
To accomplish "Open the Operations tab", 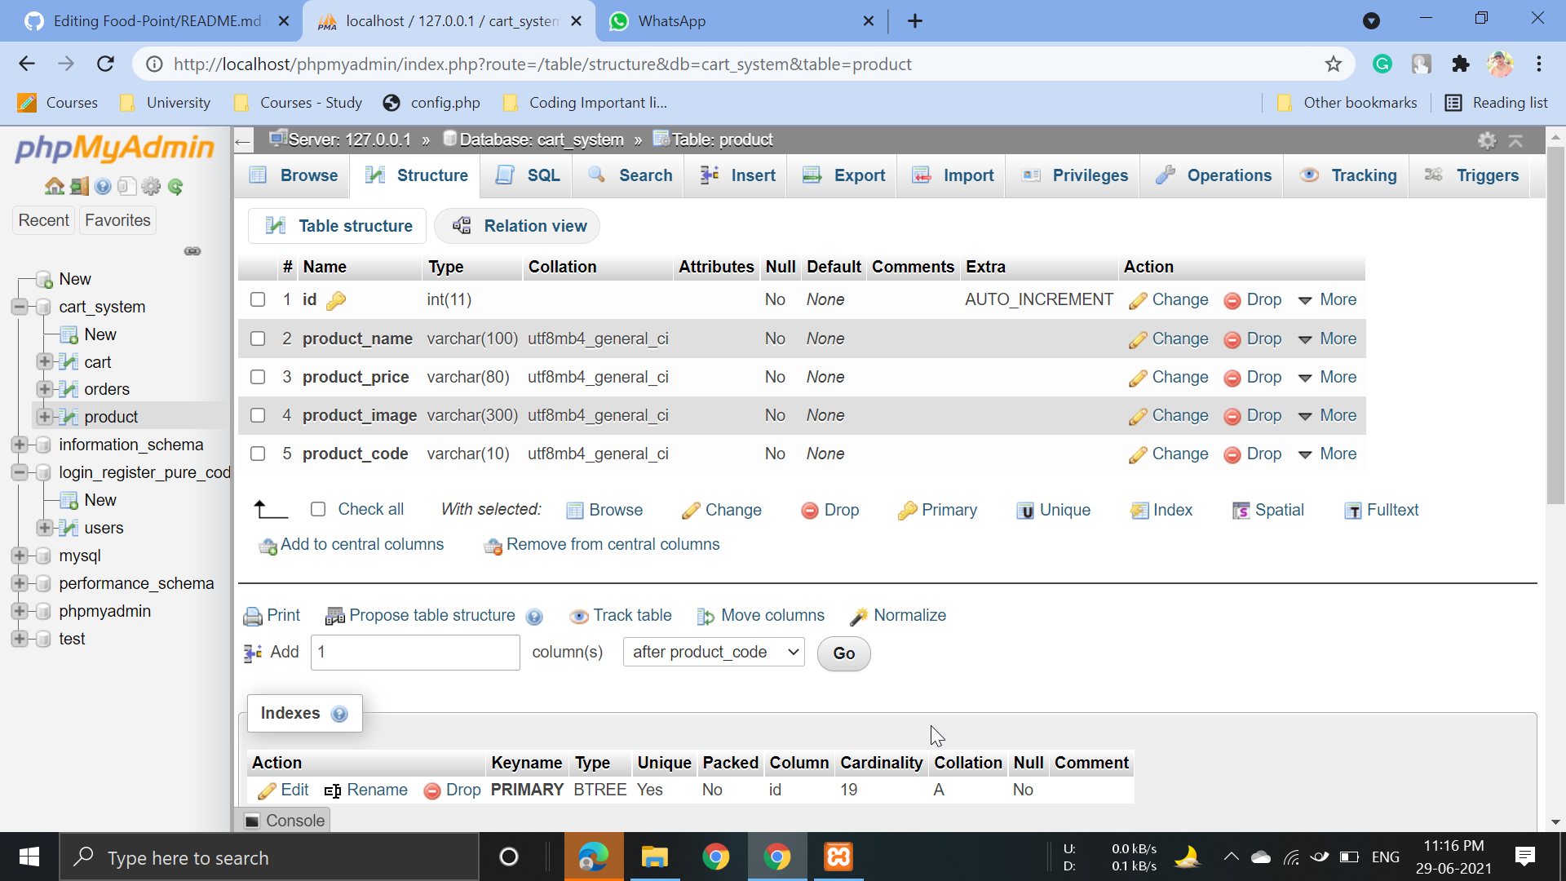I will point(1214,175).
